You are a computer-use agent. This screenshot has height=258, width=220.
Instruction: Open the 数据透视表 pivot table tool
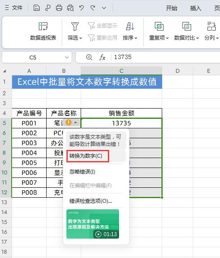[43, 31]
